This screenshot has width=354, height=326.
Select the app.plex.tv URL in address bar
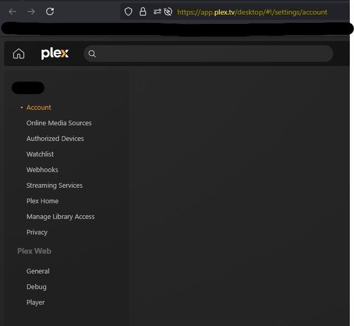click(252, 12)
